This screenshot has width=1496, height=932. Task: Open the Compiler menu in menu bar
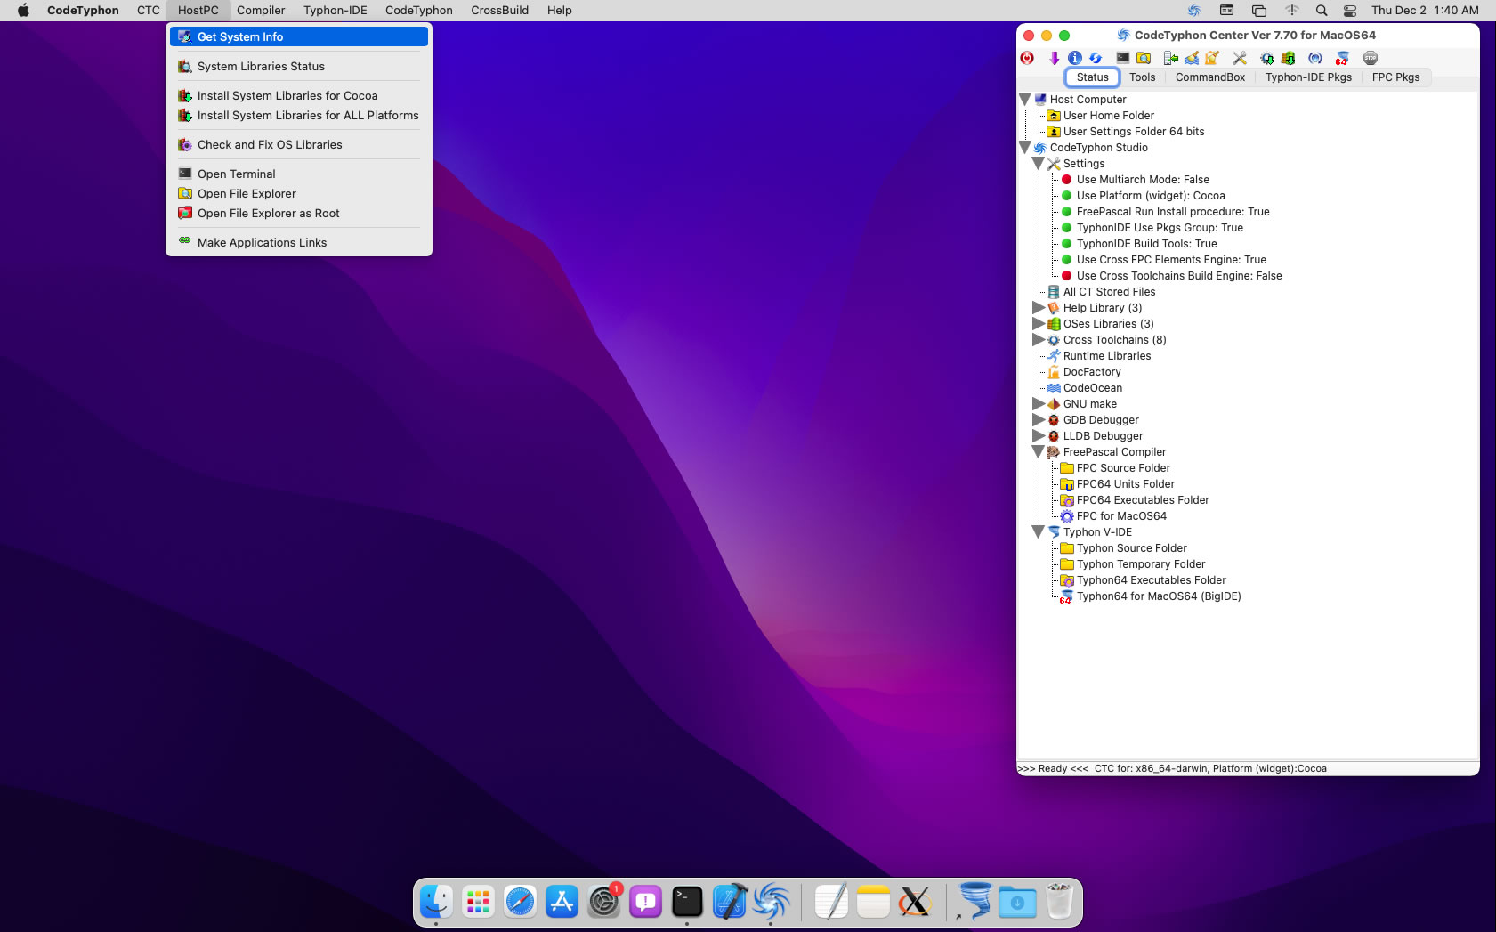[261, 11]
